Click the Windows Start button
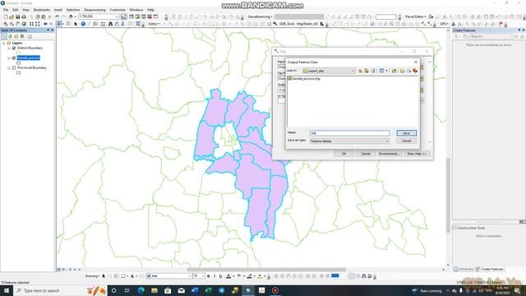 pyautogui.click(x=7, y=290)
